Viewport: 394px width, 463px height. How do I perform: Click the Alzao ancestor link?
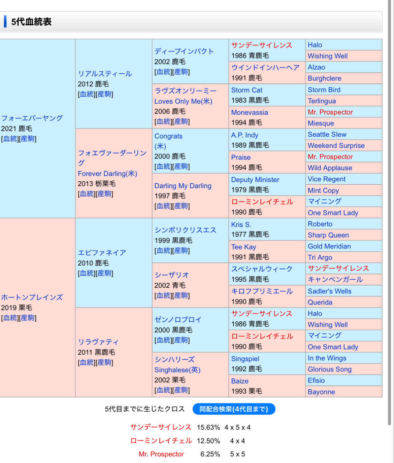pos(317,67)
